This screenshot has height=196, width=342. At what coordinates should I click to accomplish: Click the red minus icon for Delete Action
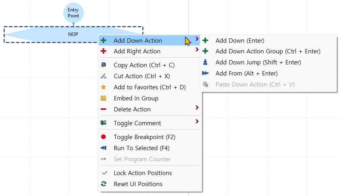click(x=103, y=109)
